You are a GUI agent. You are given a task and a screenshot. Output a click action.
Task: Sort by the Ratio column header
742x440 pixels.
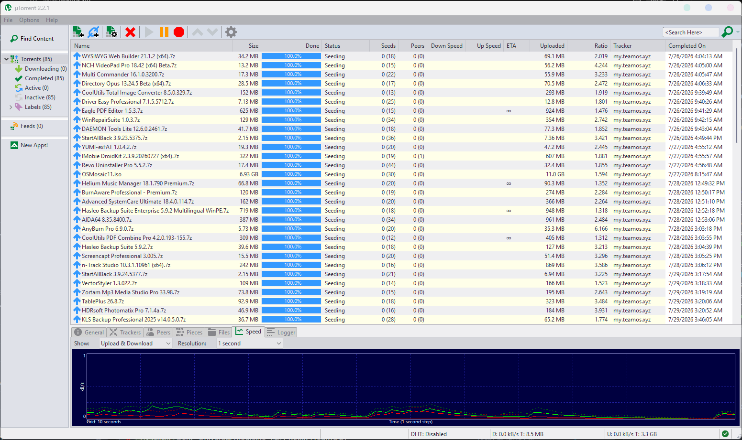coord(589,46)
